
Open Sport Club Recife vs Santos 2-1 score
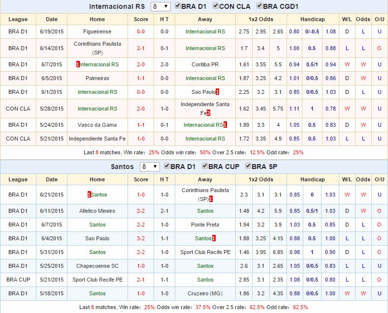[x=141, y=280]
